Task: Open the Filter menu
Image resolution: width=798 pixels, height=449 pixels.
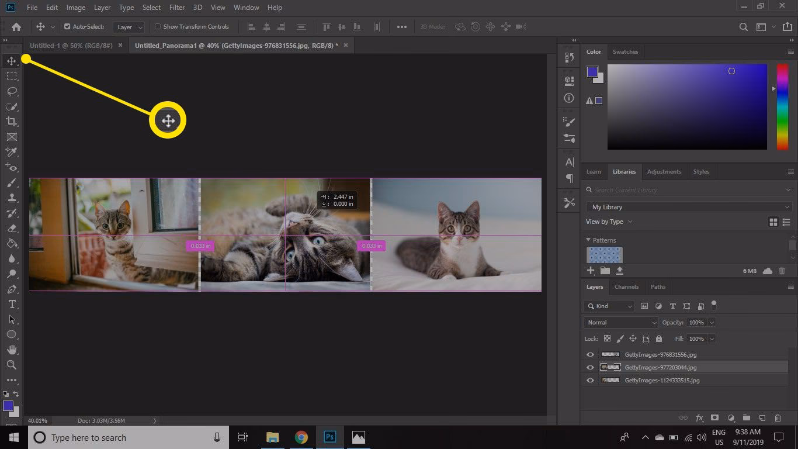Action: click(176, 8)
